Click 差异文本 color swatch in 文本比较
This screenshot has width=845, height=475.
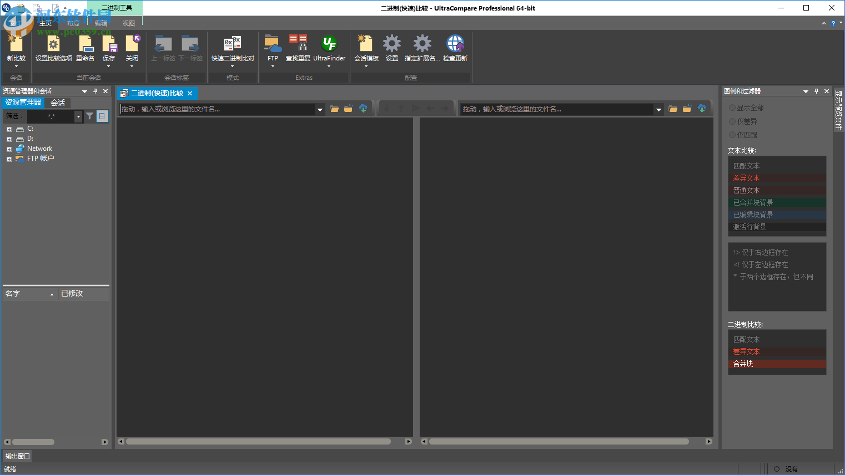pyautogui.click(x=777, y=178)
